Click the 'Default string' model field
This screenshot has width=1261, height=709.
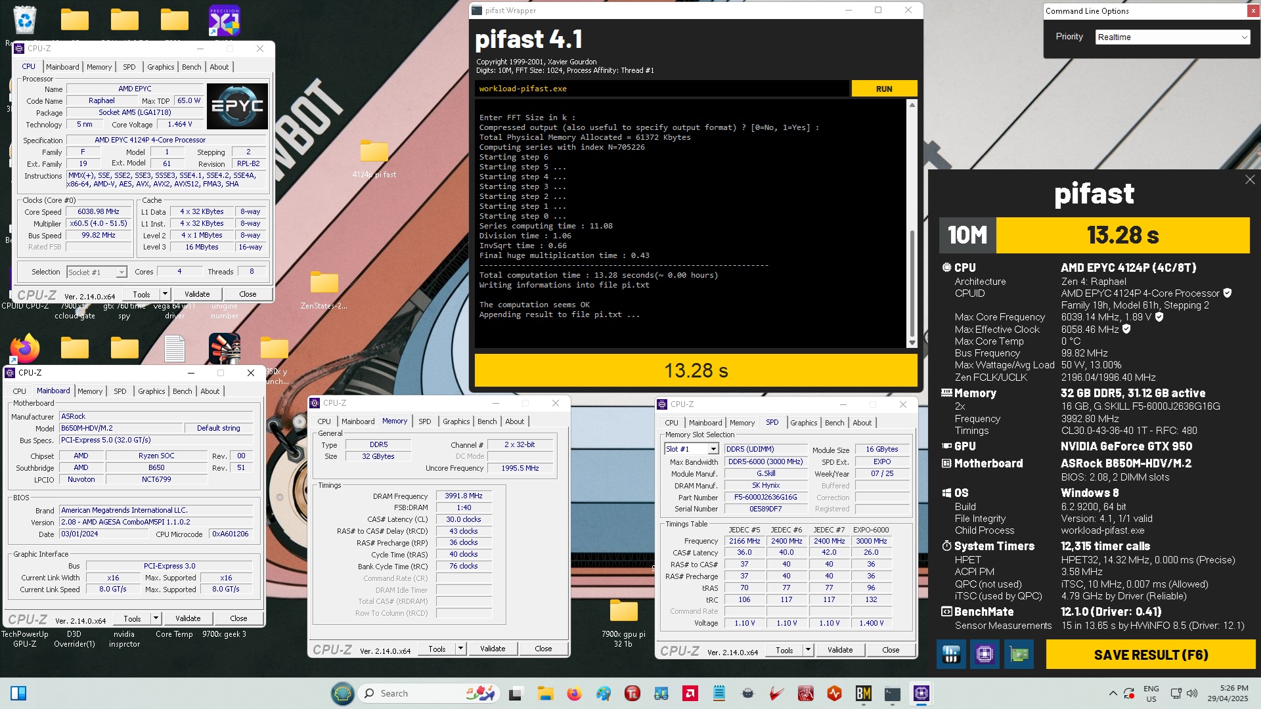(219, 428)
